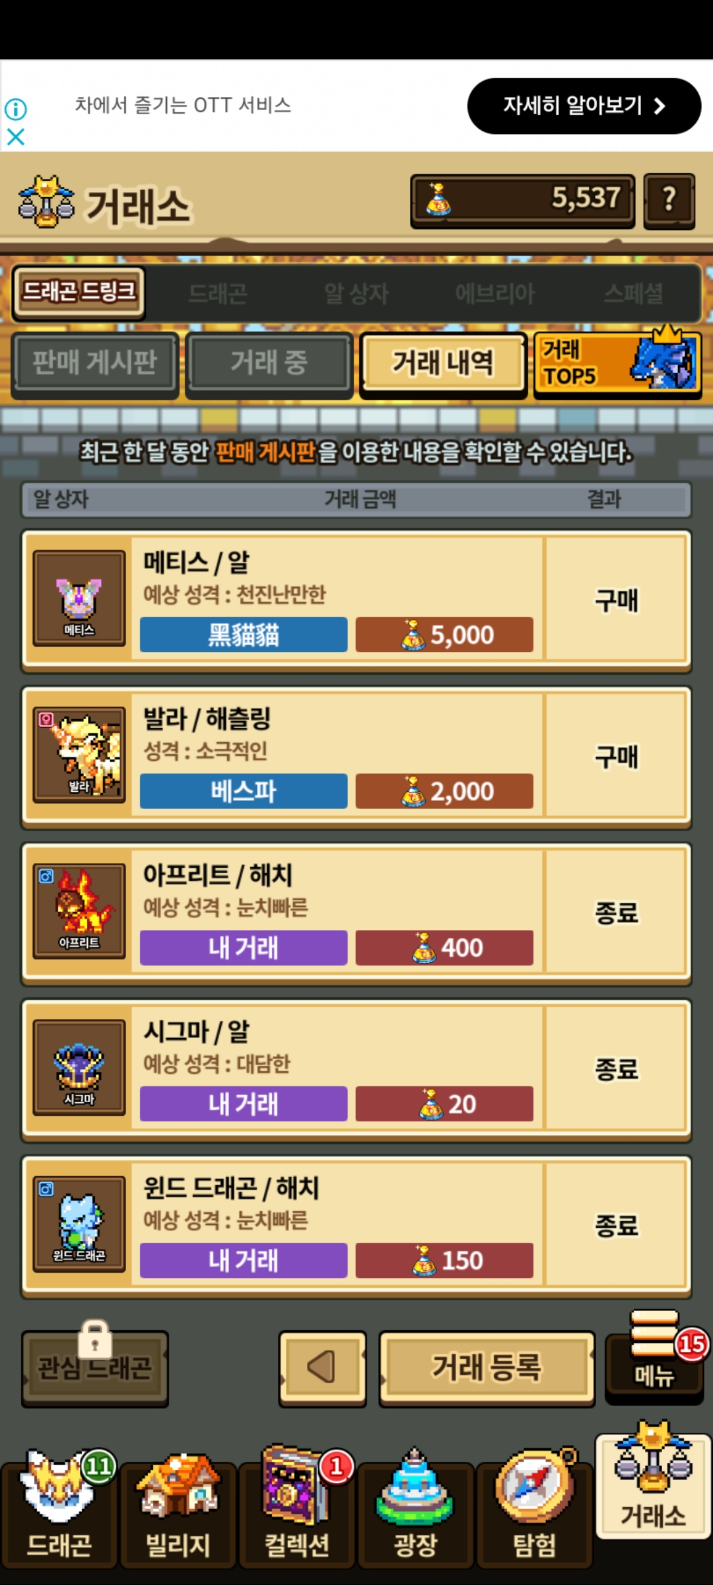Switch to 거래 중 tab
Image resolution: width=713 pixels, height=1585 pixels.
[x=269, y=363]
